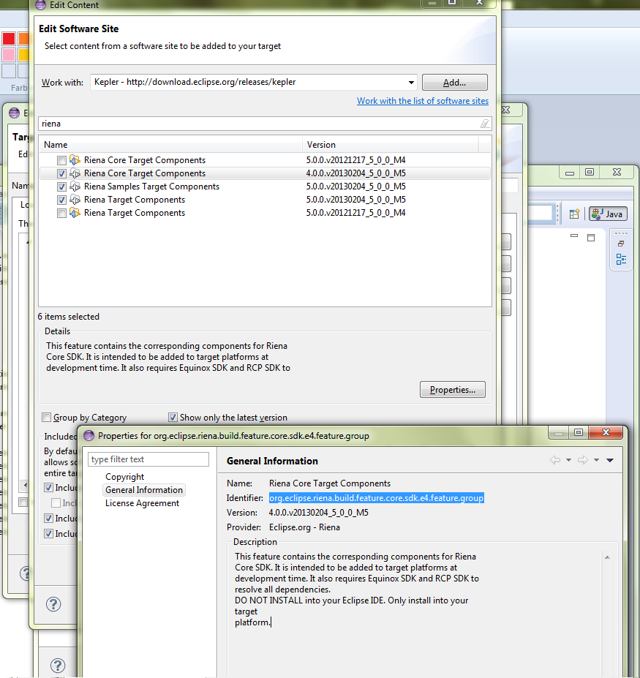Open the view menu triangle in Properties header

610,460
